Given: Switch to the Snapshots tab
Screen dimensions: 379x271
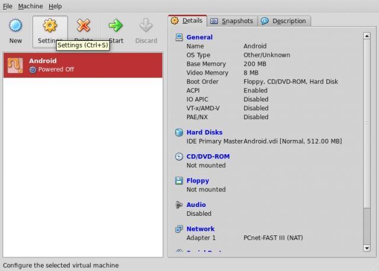Looking at the screenshot, I should click(x=233, y=21).
